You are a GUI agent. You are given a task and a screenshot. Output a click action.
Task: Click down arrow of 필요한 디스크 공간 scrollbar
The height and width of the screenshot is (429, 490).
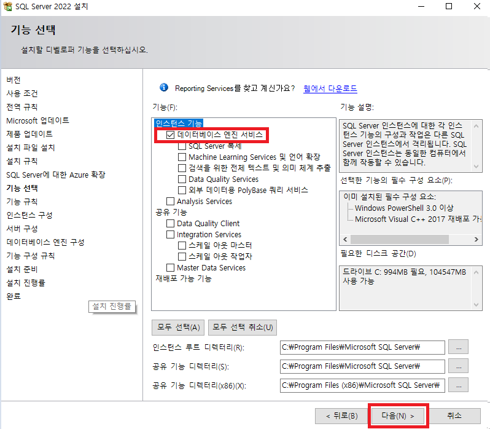click(476, 305)
